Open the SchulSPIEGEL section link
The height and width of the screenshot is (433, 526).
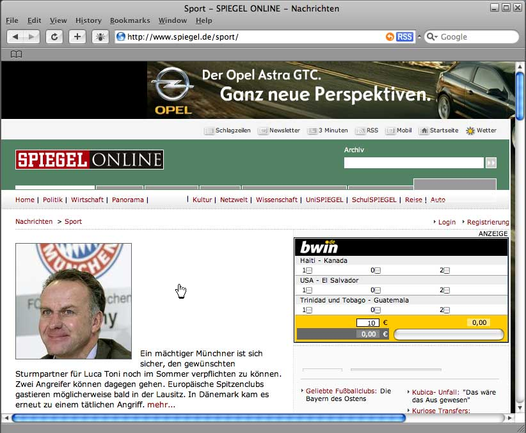tap(374, 200)
